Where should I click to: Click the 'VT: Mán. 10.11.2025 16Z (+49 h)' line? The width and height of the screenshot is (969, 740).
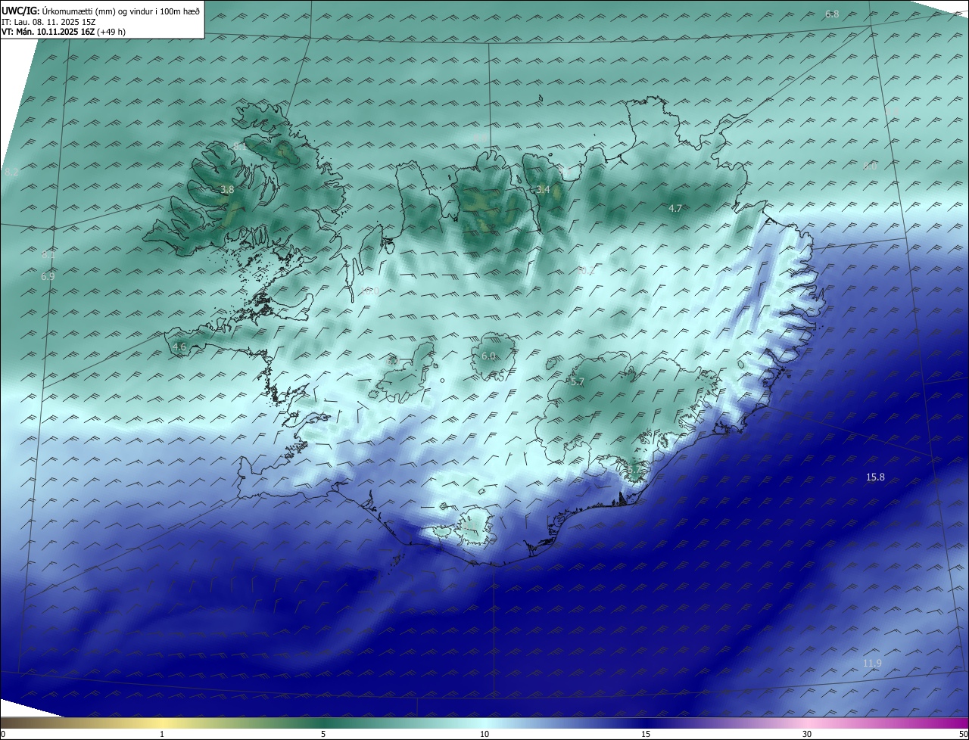[x=64, y=32]
